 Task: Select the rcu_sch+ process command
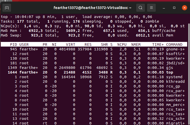tap(175, 119)
